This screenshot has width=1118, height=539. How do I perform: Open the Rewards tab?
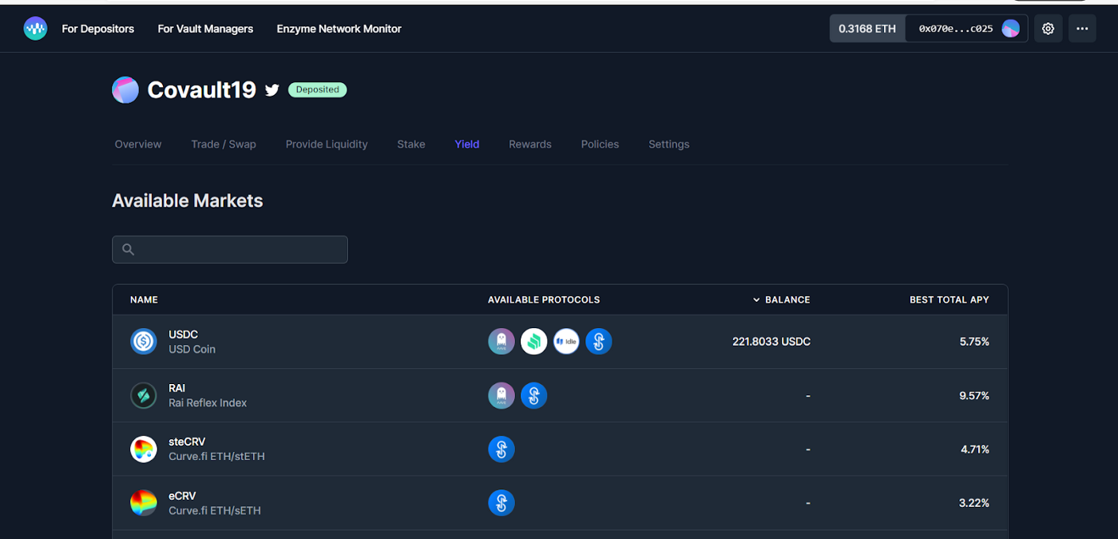(x=530, y=145)
